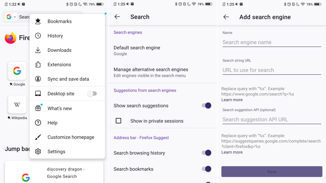Select the Customize homepage brush icon
326x183 pixels.
(38, 137)
